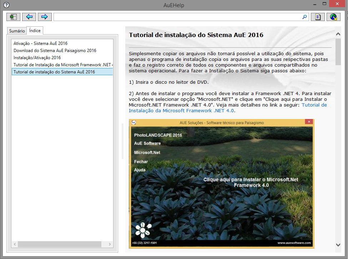Click the magnifier search icon
The height and width of the screenshot is (259, 348).
click(304, 17)
